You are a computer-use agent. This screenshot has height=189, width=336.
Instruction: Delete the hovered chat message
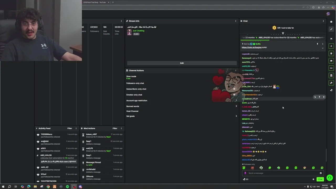pos(324,97)
